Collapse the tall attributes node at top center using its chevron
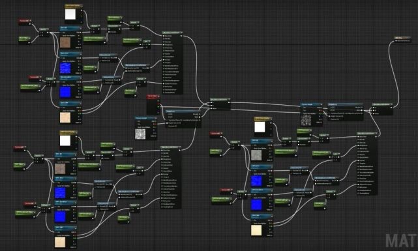Viewport: 418px width, 251px height. click(181, 33)
